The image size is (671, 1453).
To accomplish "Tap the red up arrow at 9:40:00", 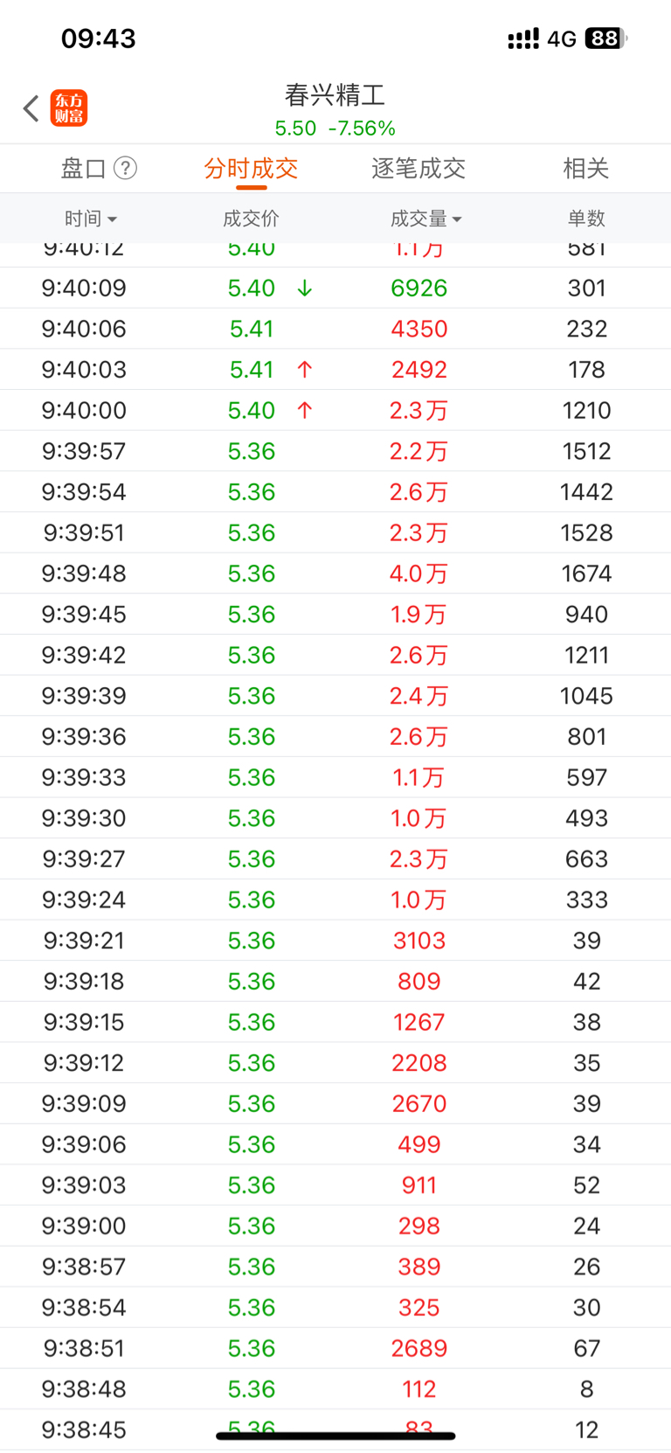I will click(x=304, y=410).
